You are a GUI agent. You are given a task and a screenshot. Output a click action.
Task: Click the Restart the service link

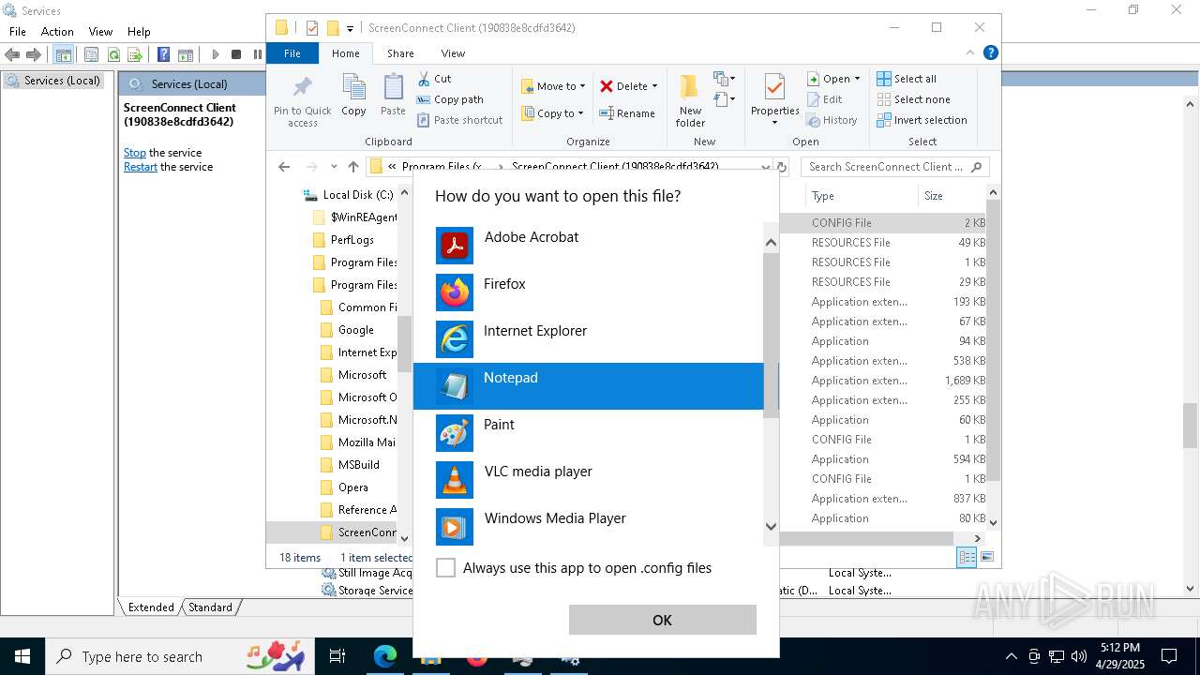click(141, 167)
